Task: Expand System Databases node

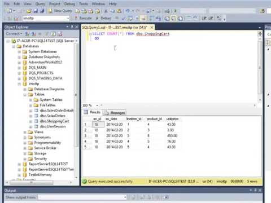Action: (19, 52)
